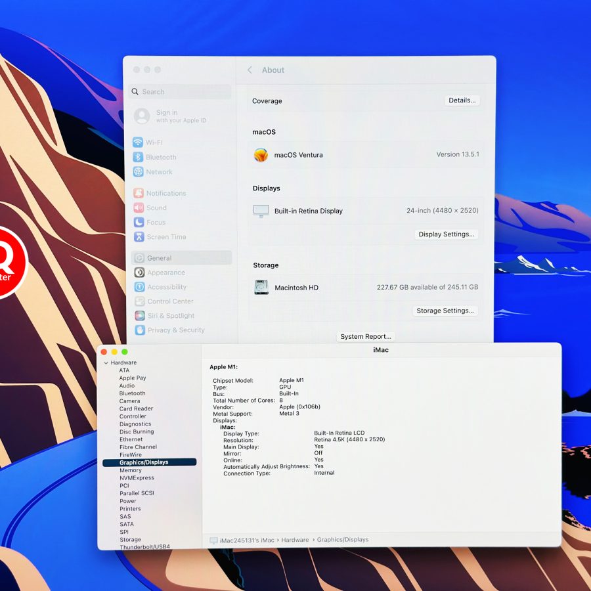Select SPI in hardware list
Image resolution: width=591 pixels, height=591 pixels.
pyautogui.click(x=124, y=532)
